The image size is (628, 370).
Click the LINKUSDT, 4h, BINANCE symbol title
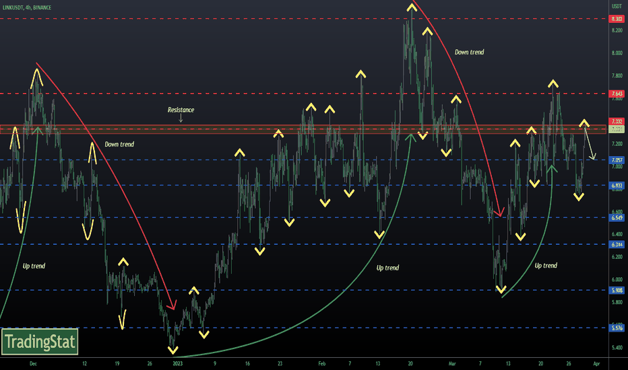point(27,7)
